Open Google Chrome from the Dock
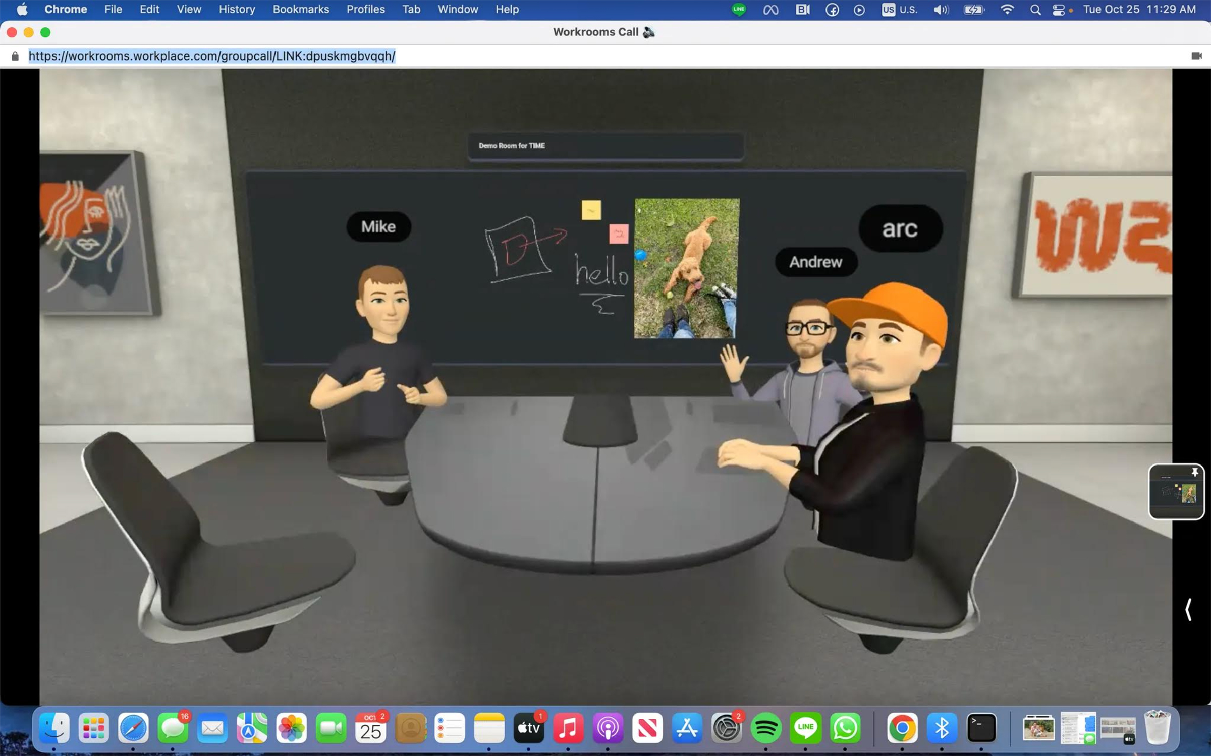Image resolution: width=1211 pixels, height=756 pixels. pos(902,728)
